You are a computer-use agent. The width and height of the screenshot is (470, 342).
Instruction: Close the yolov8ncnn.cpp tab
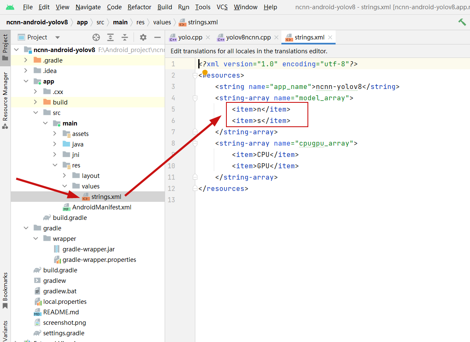coord(276,37)
